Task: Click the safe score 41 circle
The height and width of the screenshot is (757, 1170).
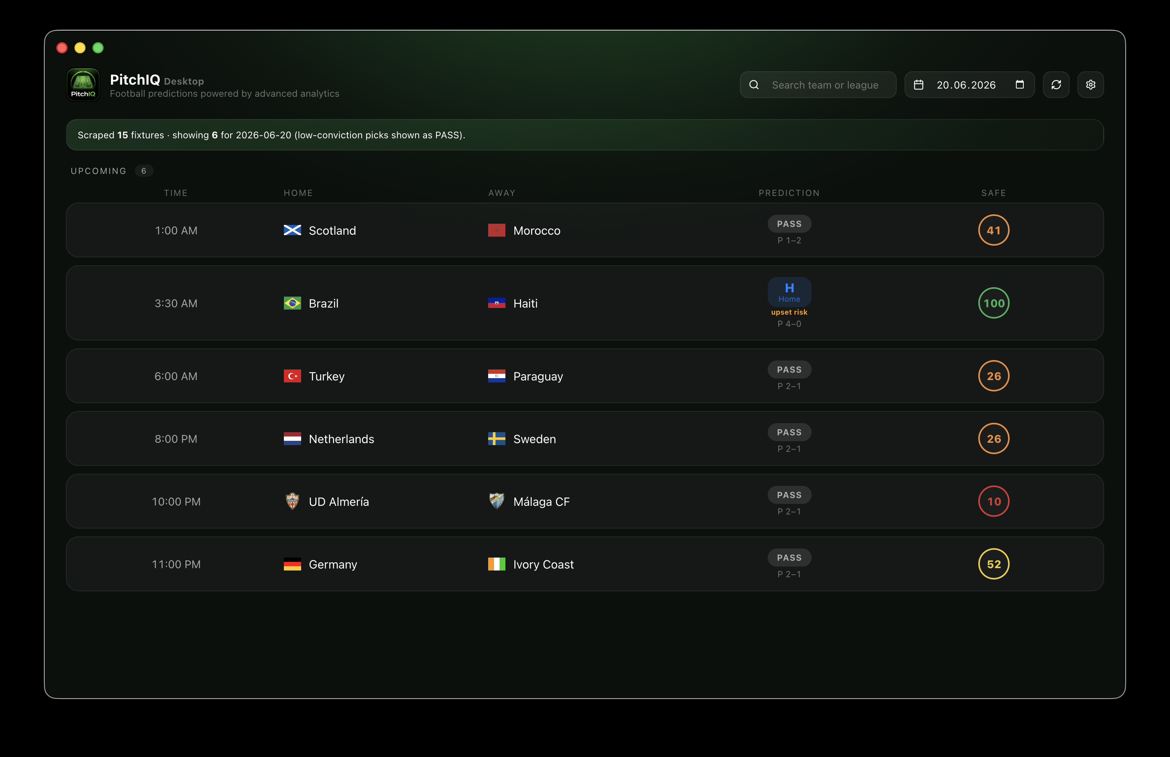Action: click(994, 230)
